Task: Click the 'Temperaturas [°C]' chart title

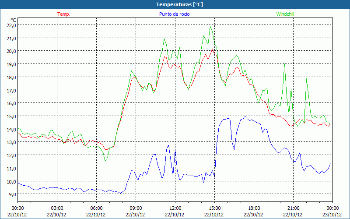Action: pyautogui.click(x=179, y=4)
